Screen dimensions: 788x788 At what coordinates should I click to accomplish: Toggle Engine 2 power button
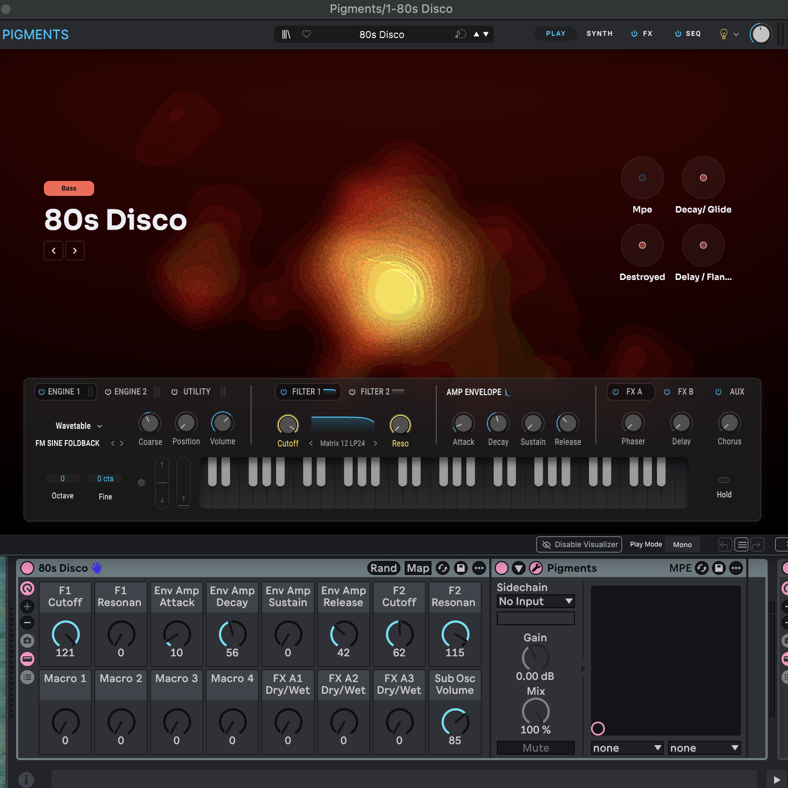[x=108, y=392]
